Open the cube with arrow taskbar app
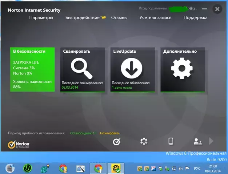The height and width of the screenshot is (174, 228). 45,169
